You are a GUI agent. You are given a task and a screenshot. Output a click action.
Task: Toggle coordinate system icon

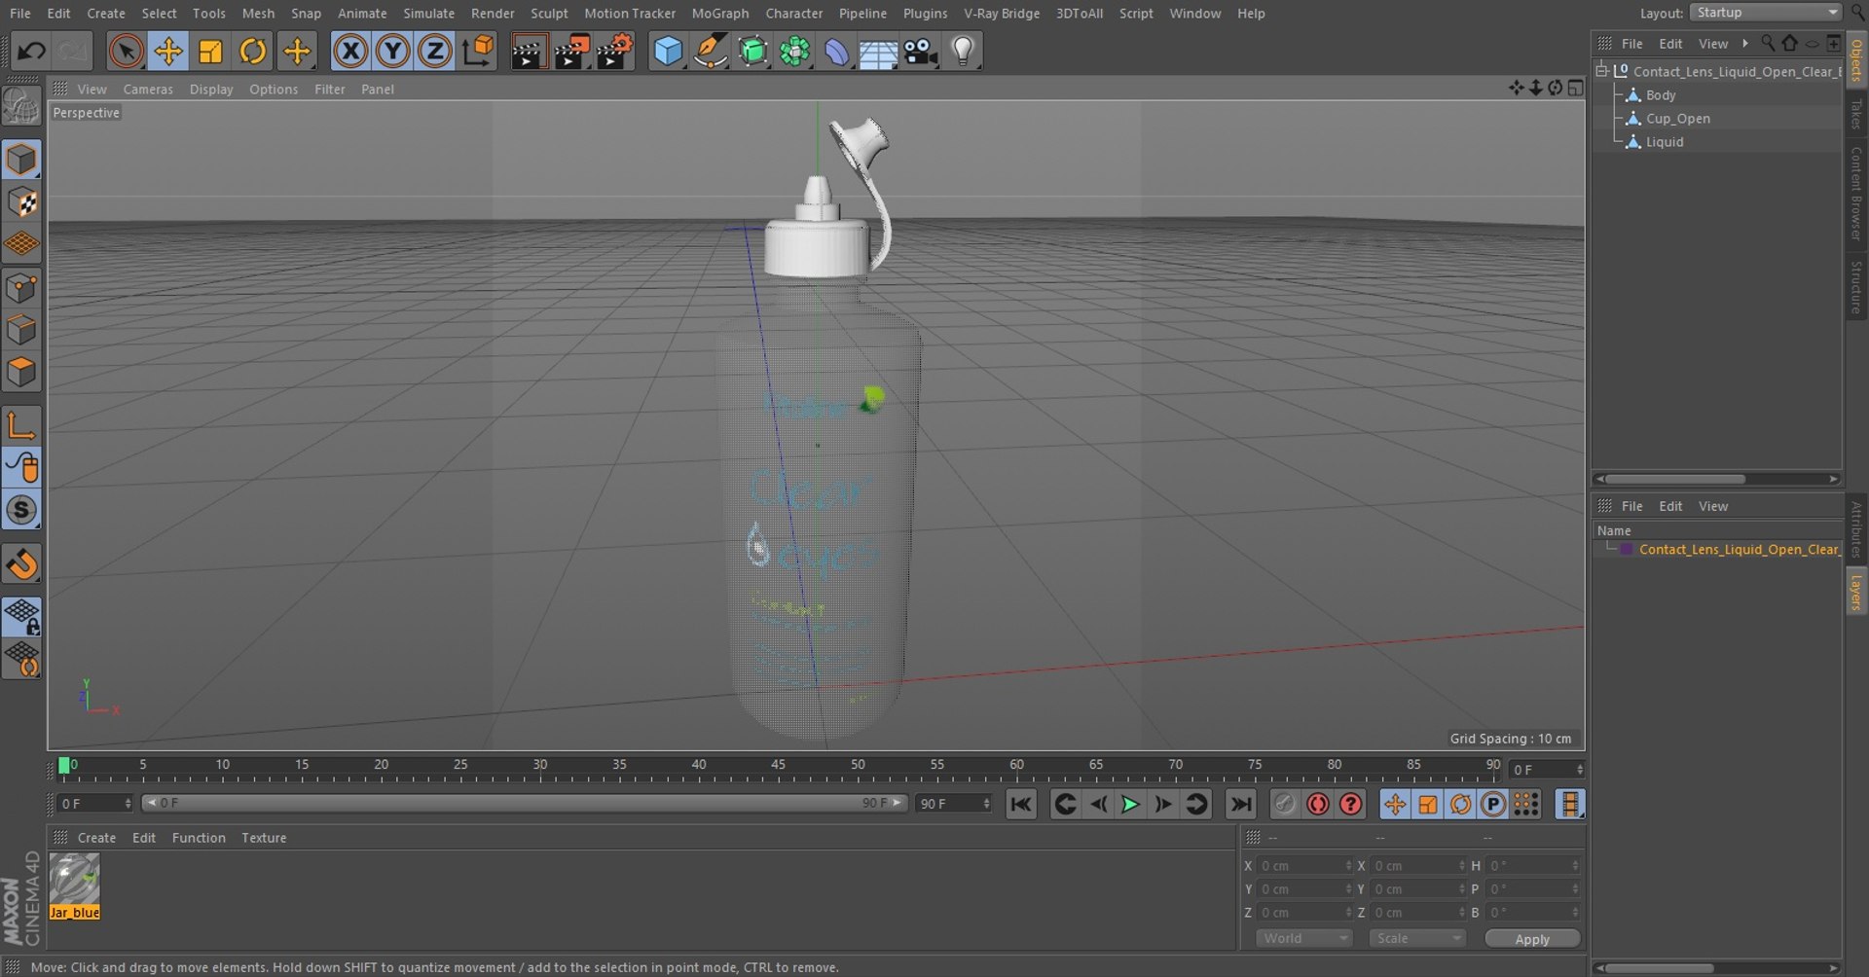478,51
